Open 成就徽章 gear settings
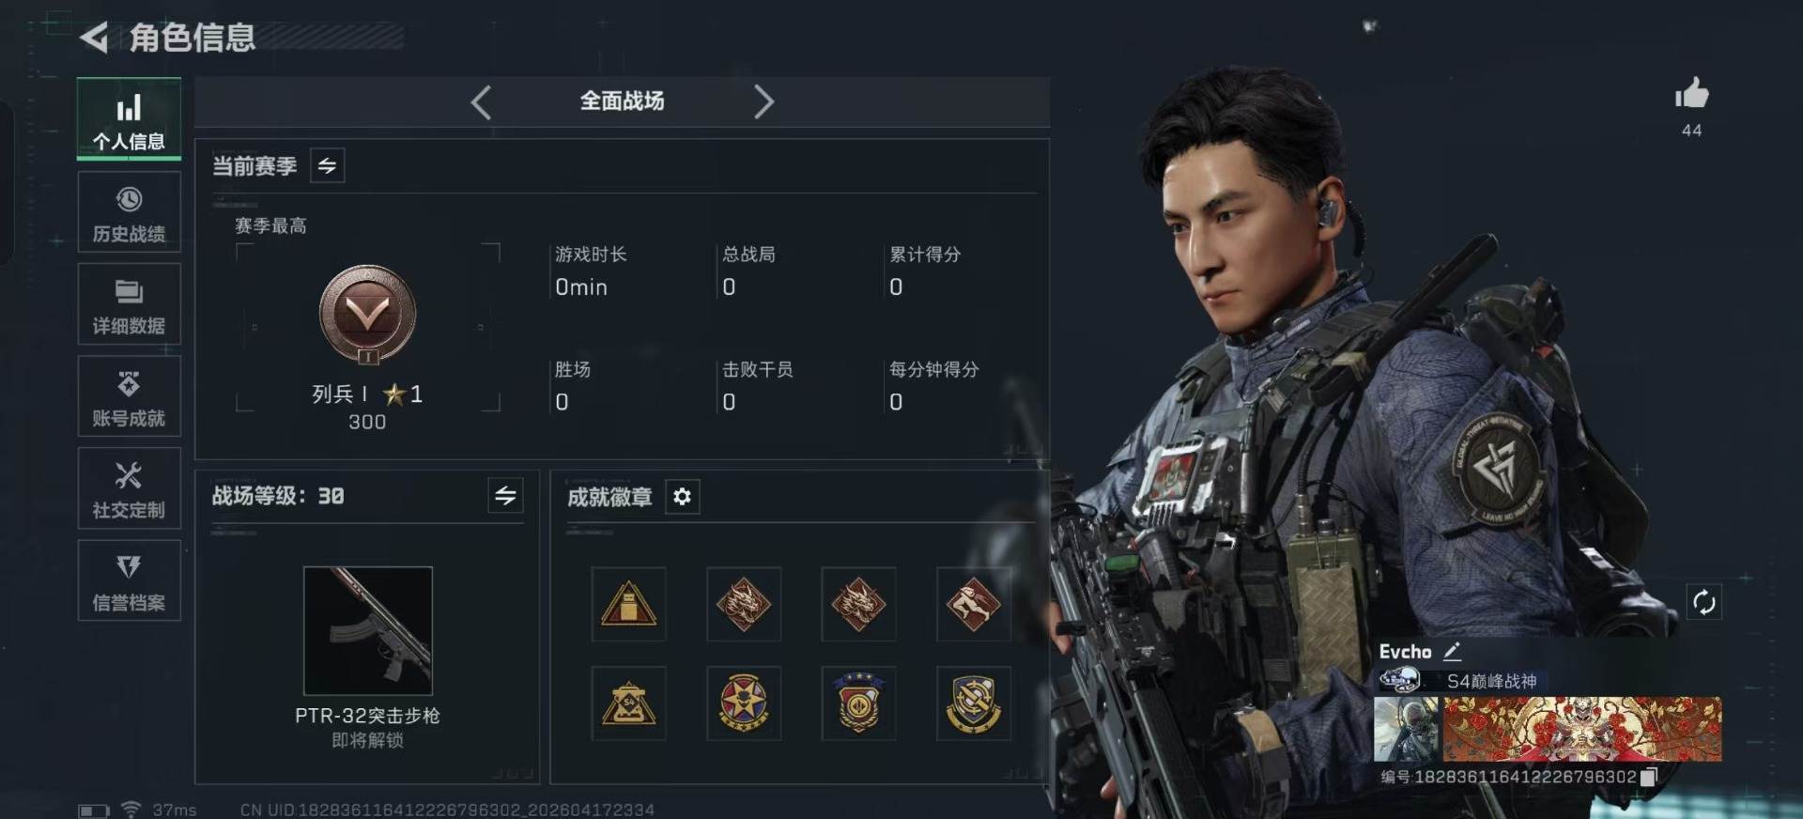The height and width of the screenshot is (819, 1803). coord(683,496)
